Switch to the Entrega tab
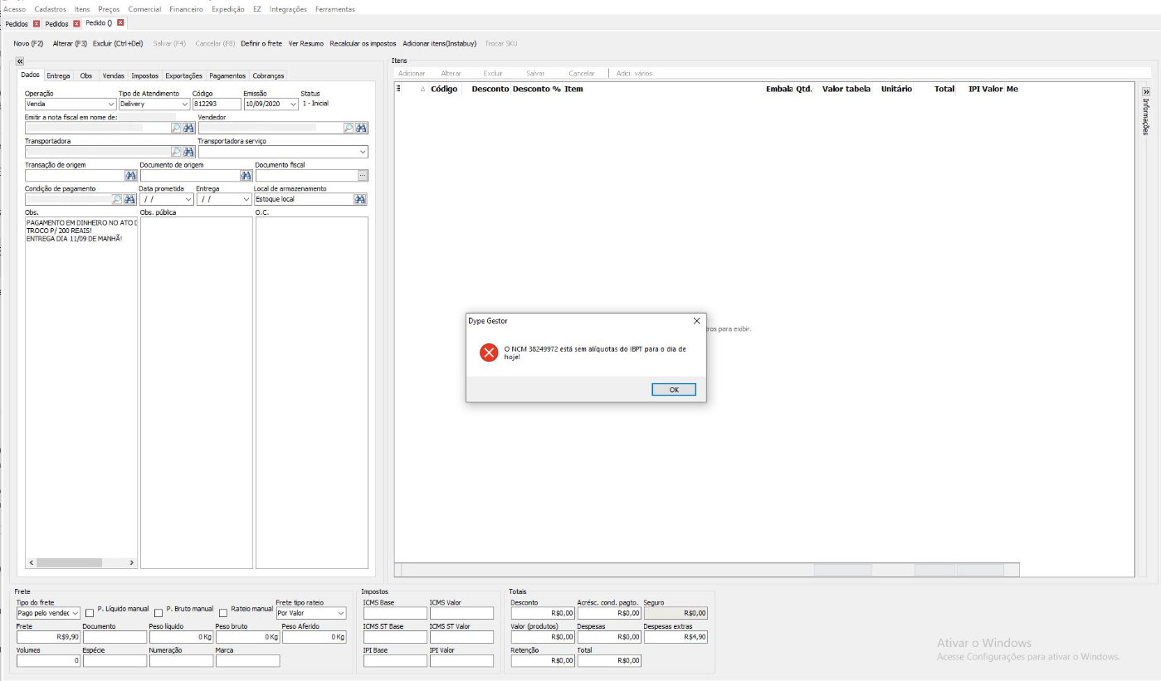Screen dimensions: 1161x681 coord(58,75)
